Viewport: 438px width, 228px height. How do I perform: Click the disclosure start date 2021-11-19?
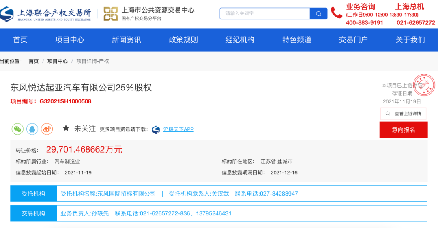click(78, 173)
